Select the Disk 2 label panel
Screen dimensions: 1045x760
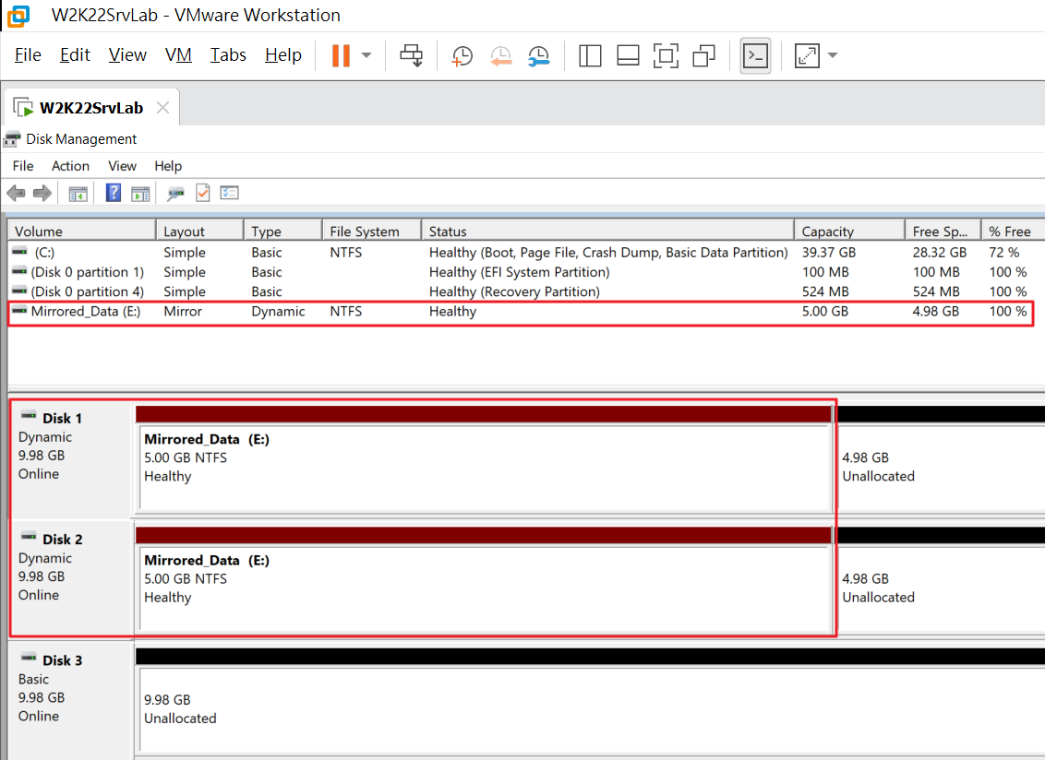(70, 578)
